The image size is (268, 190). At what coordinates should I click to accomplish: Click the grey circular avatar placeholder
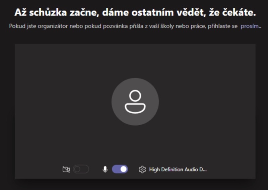click(x=135, y=102)
